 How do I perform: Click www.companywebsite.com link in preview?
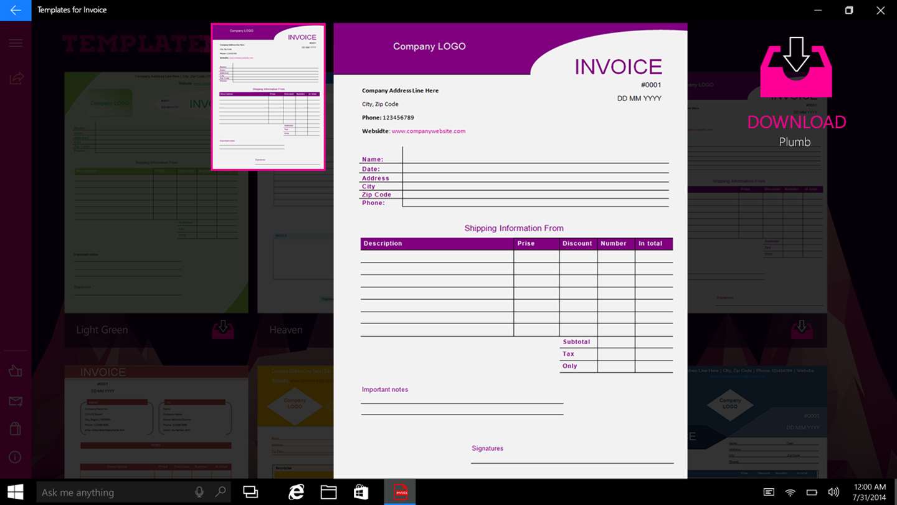429,131
